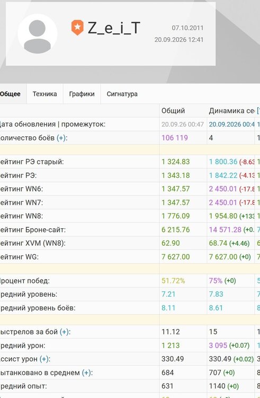Click the Динамика column header

click(231, 111)
